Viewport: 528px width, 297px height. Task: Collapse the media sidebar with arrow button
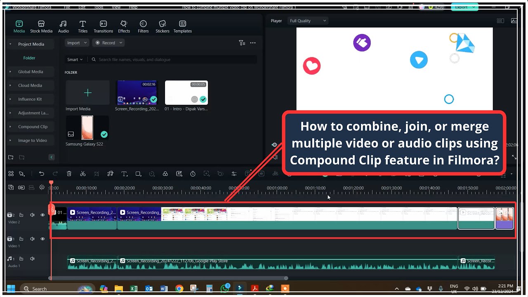coord(52,157)
